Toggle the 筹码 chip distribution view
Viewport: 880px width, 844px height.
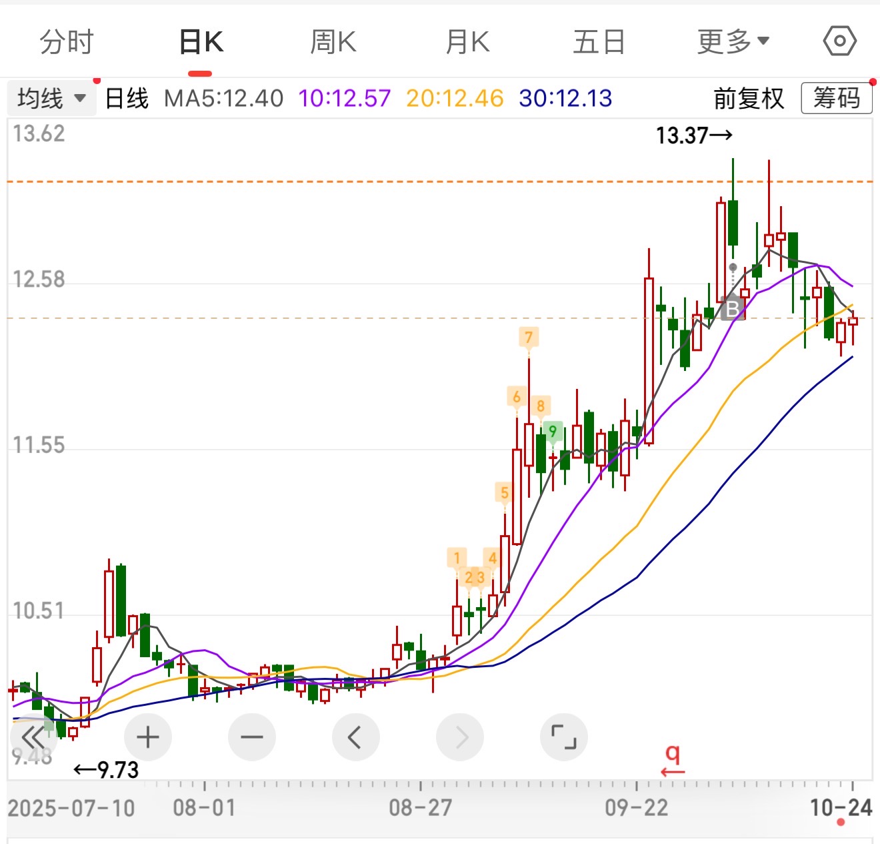[836, 99]
